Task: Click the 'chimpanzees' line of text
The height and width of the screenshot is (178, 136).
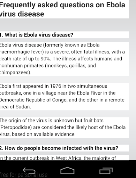Action: pos(16,72)
